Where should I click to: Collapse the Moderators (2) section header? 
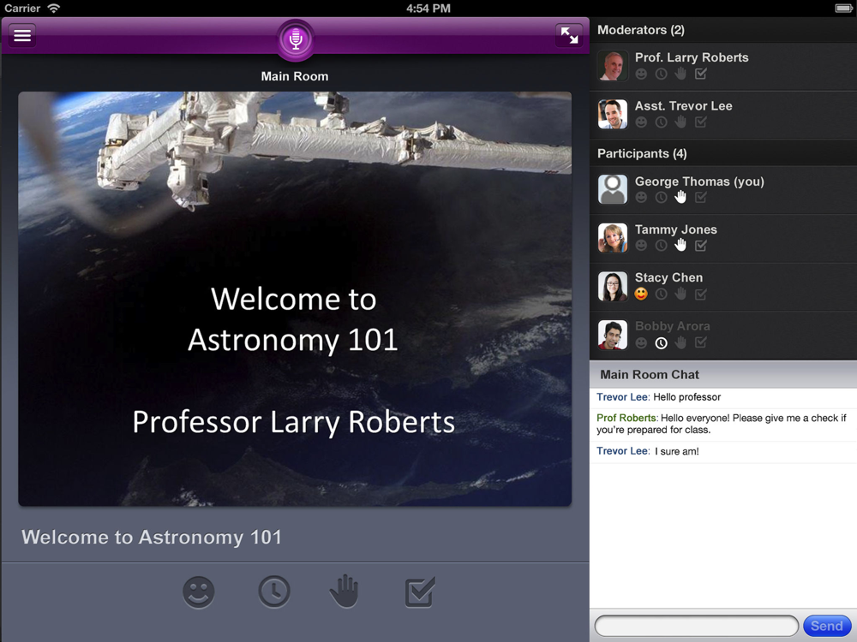[x=641, y=30]
